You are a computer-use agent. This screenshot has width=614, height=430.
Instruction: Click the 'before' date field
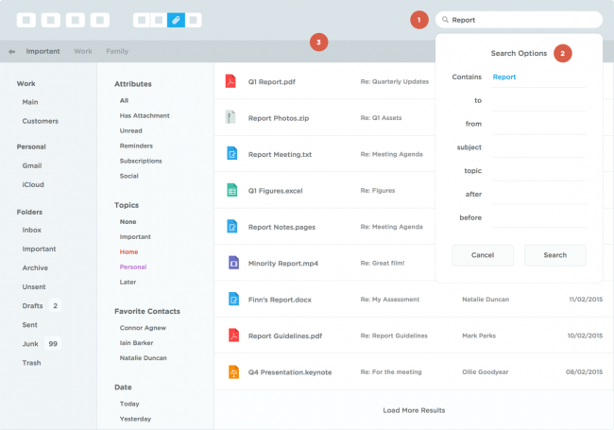pos(539,217)
